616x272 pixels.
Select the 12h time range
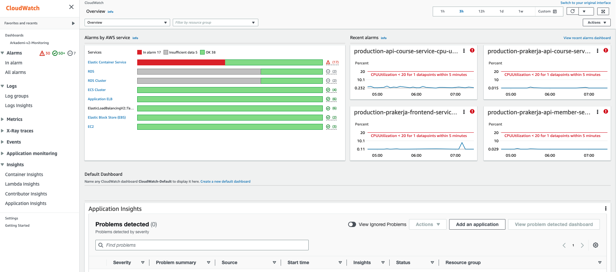tap(481, 11)
